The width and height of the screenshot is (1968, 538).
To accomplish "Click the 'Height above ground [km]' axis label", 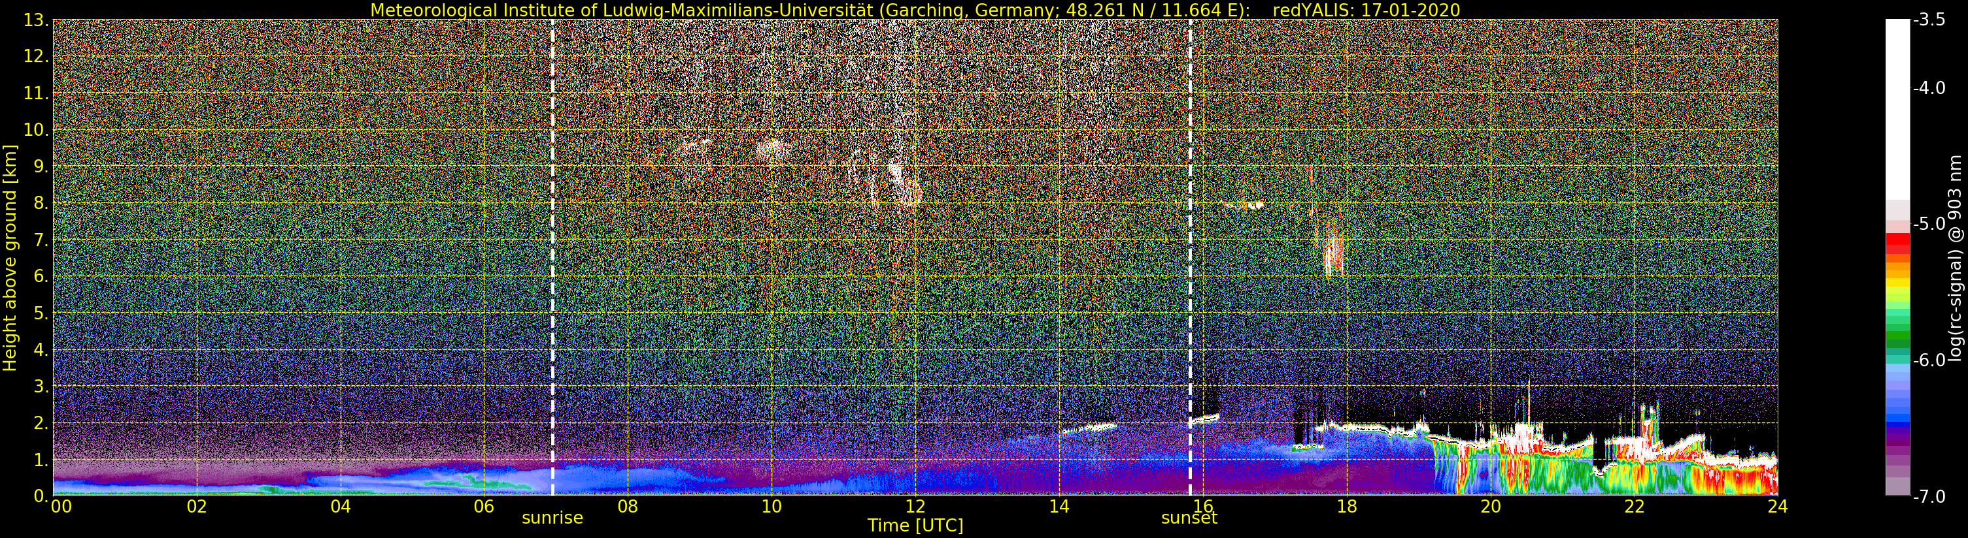I will click(10, 257).
